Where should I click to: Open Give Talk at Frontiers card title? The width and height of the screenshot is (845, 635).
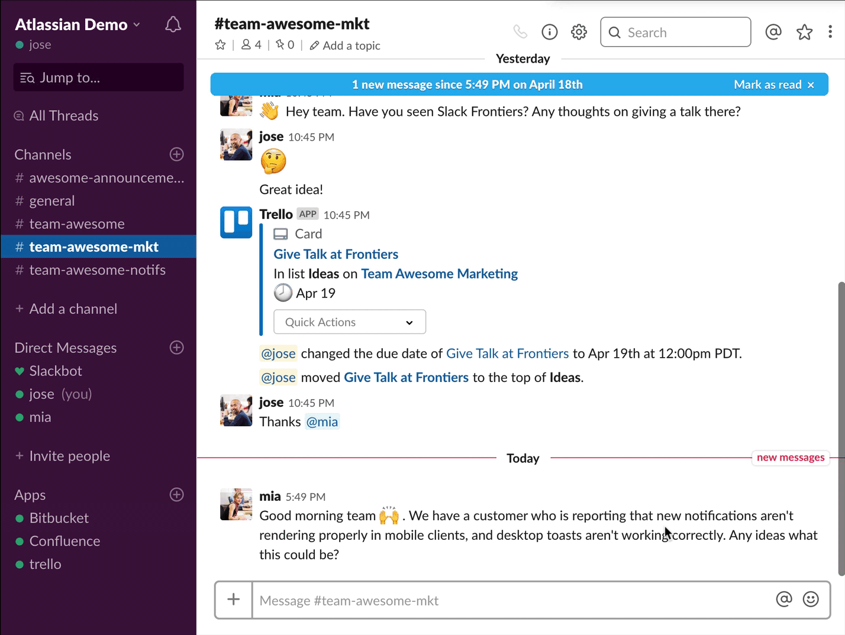point(336,254)
